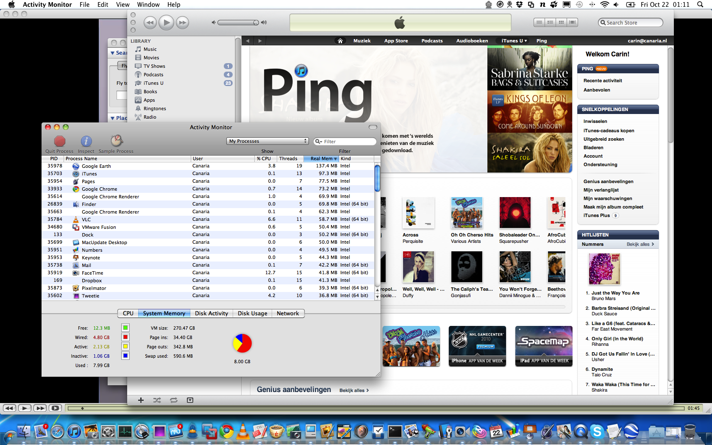Open Apps in the iTunes sidebar

click(149, 100)
